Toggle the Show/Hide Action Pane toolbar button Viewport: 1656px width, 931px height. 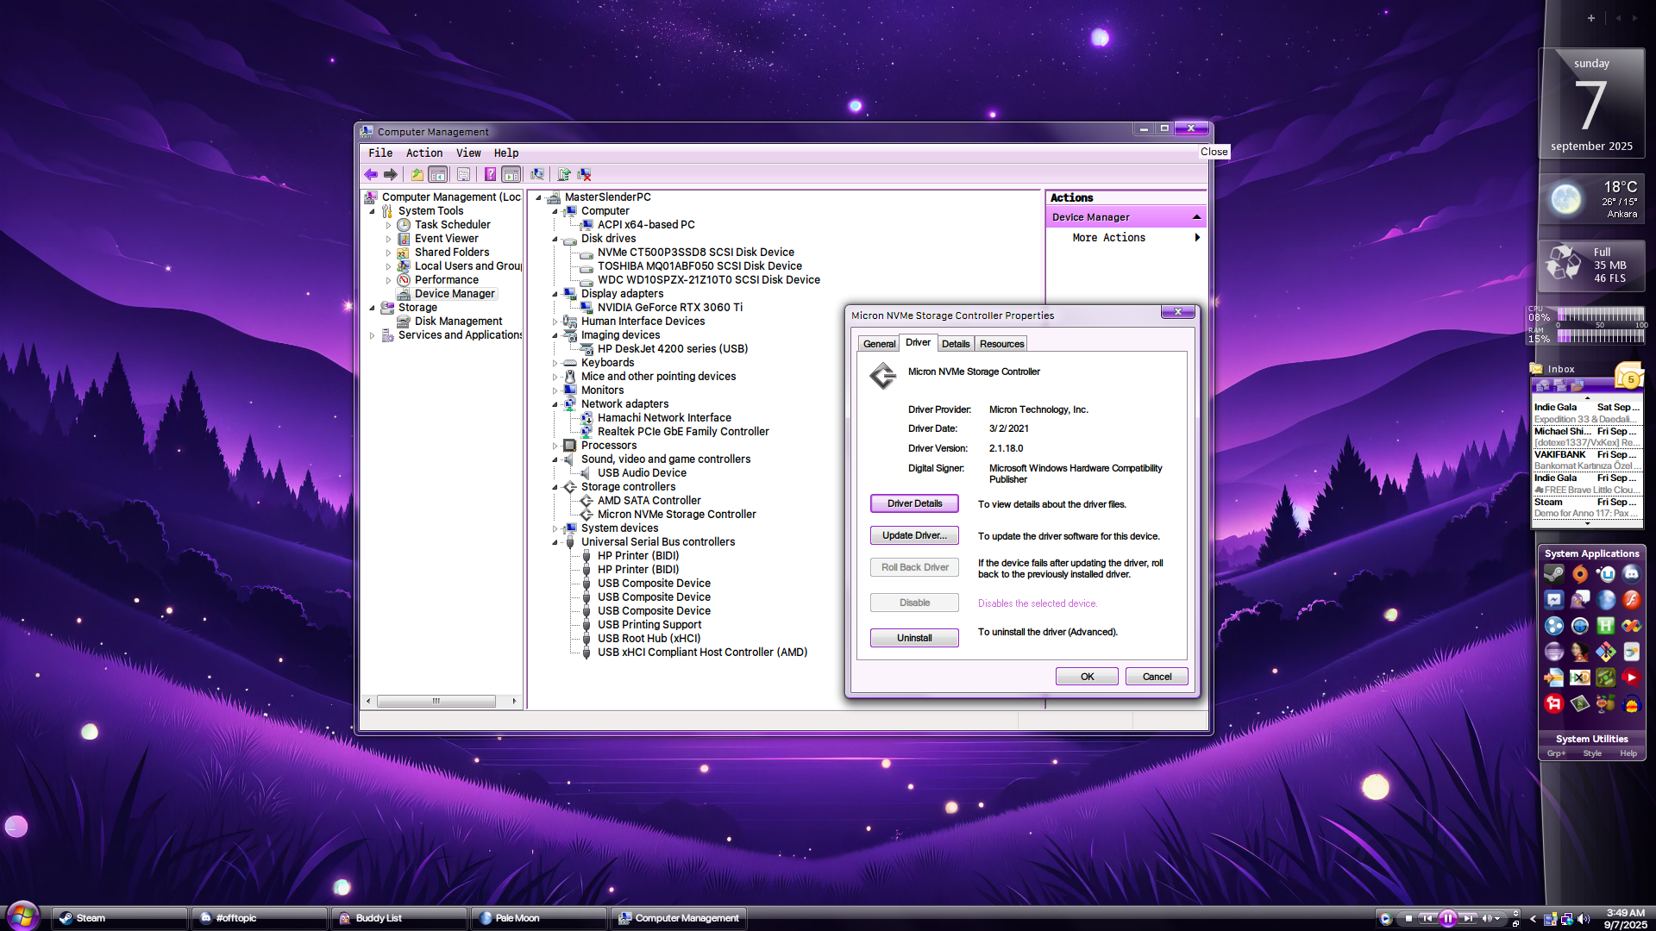tap(511, 175)
